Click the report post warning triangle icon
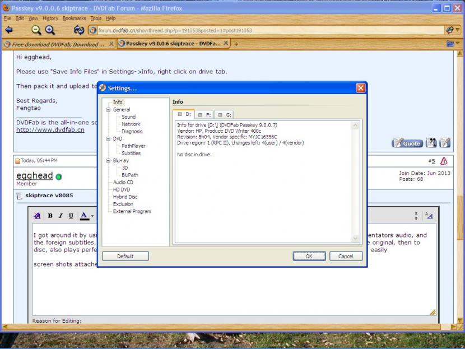Screen dimensions: 465x349 point(444,161)
